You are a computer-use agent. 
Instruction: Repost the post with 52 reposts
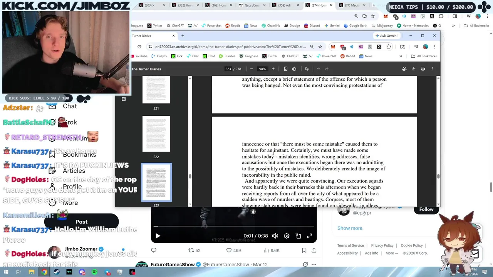tap(194, 250)
